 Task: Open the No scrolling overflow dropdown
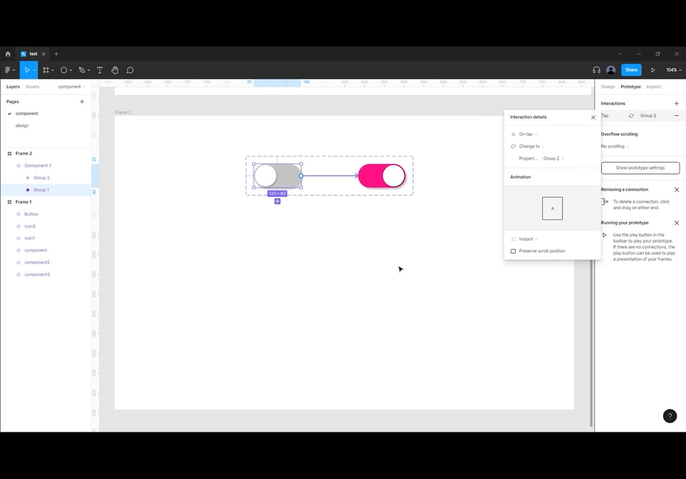[x=615, y=146]
